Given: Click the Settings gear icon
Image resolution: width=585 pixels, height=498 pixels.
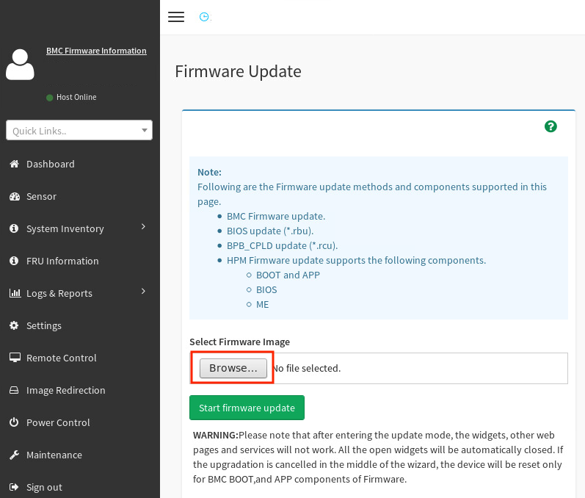Looking at the screenshot, I should point(14,325).
